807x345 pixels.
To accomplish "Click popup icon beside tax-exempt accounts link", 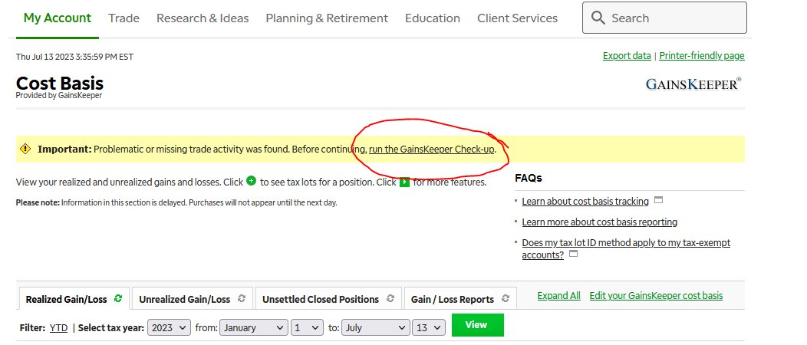I will [x=573, y=254].
